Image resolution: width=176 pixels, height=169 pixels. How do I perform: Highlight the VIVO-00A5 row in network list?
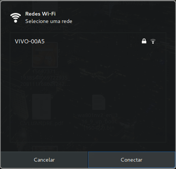88,41
